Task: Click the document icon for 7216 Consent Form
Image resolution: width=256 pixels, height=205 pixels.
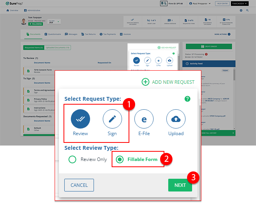Action: [28, 71]
